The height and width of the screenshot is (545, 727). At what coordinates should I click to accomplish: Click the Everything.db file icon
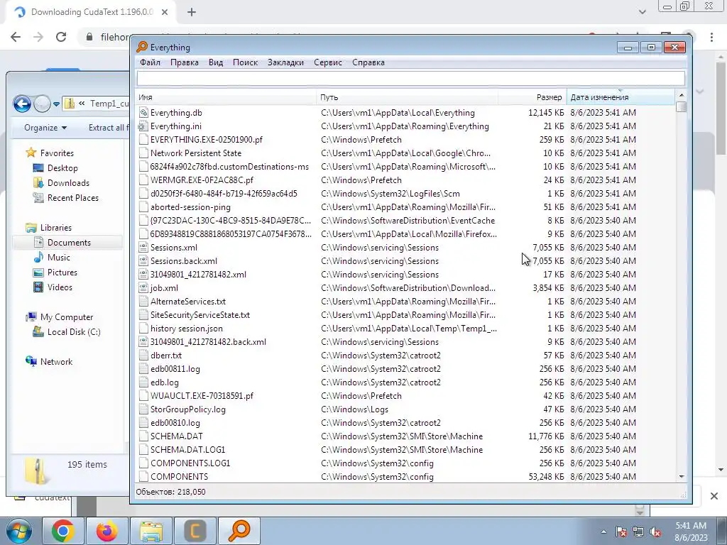tap(143, 113)
